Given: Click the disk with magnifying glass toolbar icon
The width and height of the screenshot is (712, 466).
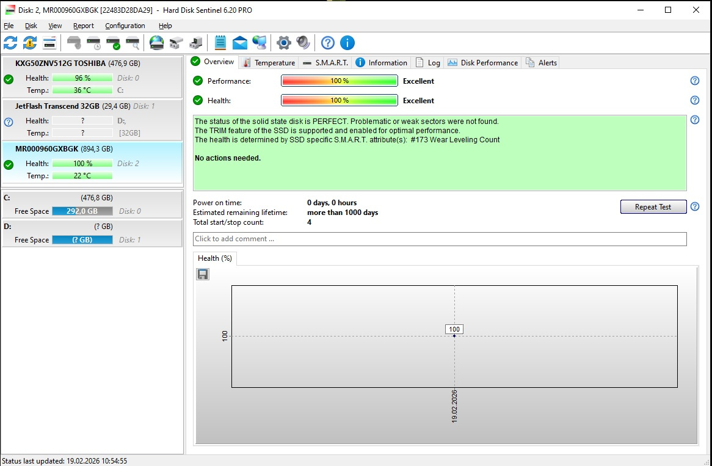Looking at the screenshot, I should (133, 43).
